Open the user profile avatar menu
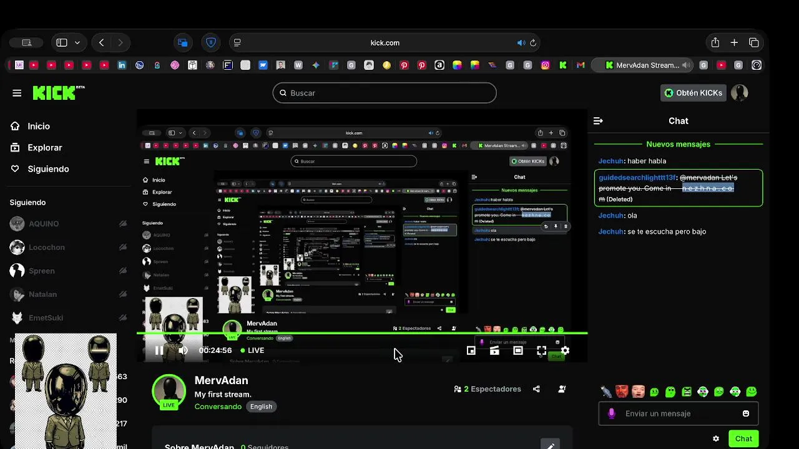 coord(740,93)
